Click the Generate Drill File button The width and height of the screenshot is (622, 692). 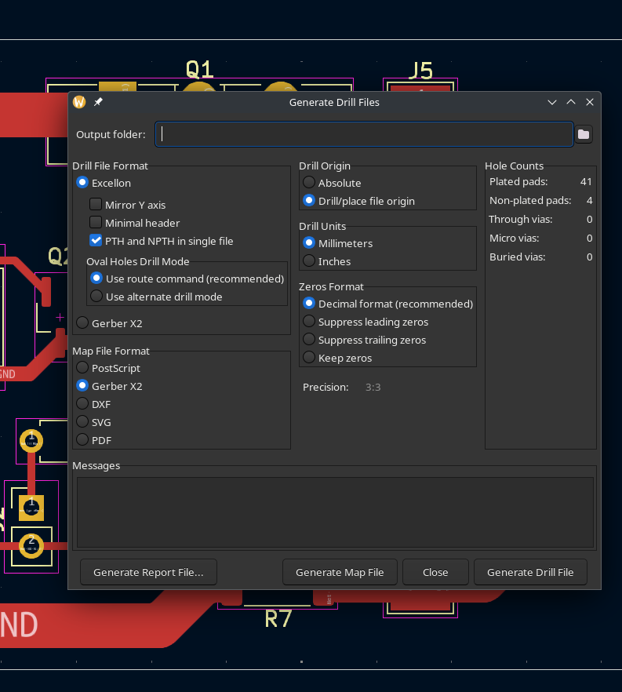(530, 572)
